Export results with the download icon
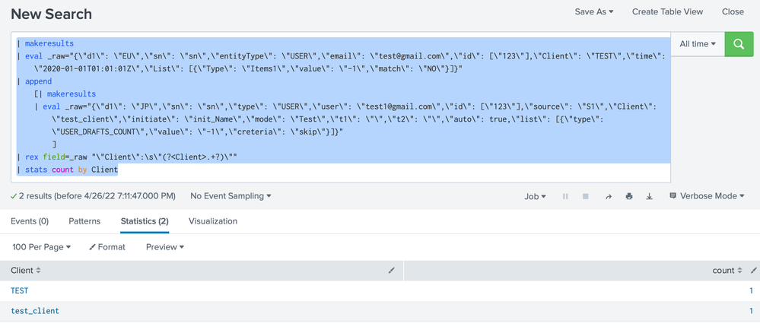This screenshot has width=760, height=330. [x=649, y=196]
